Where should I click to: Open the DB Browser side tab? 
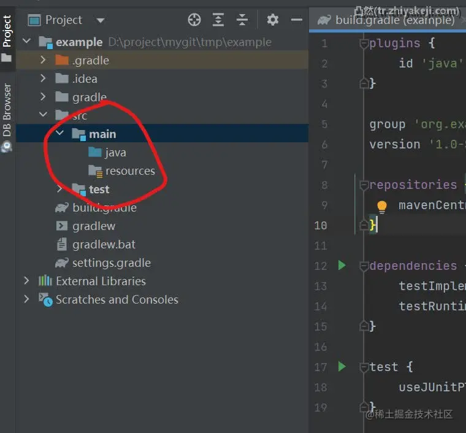pyautogui.click(x=7, y=118)
